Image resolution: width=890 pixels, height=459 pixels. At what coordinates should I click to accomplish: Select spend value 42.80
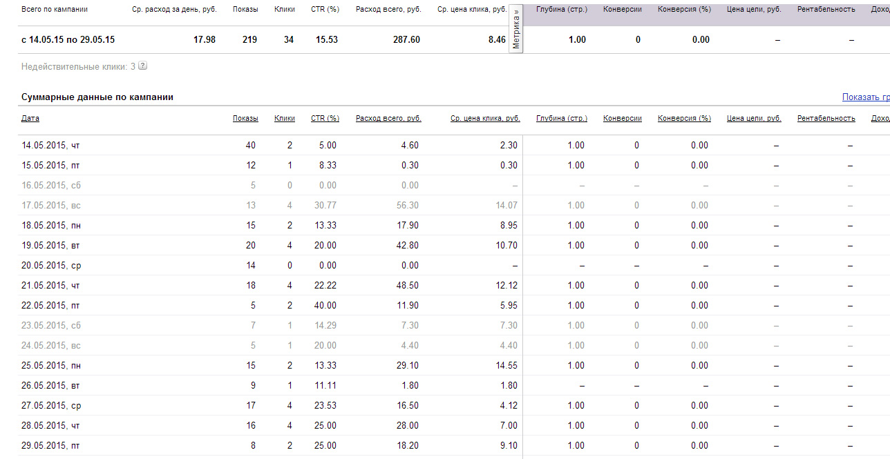coord(407,246)
